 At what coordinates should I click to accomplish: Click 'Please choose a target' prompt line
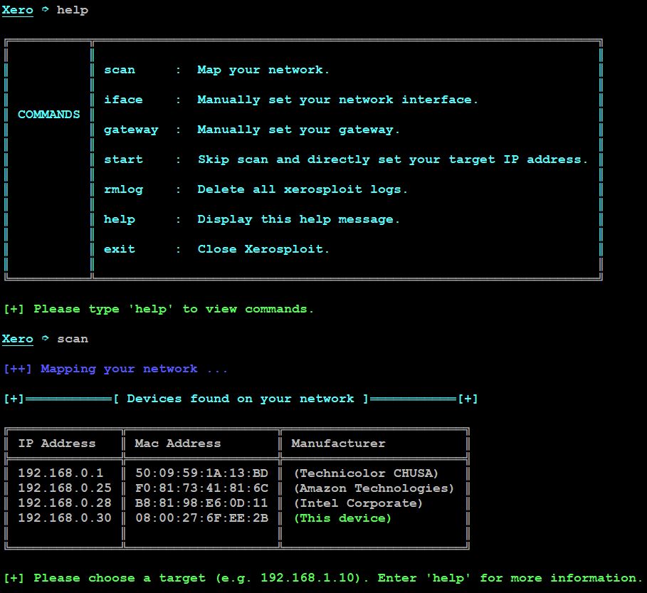coord(323,578)
